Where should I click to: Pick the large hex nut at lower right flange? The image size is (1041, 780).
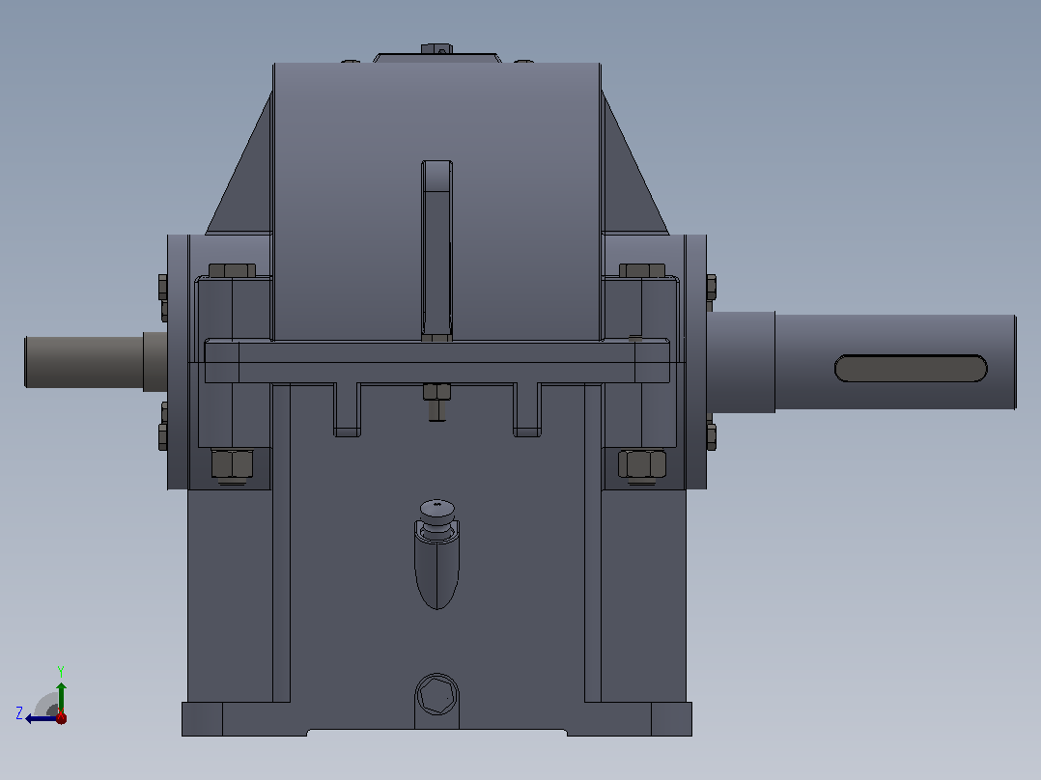pos(642,463)
